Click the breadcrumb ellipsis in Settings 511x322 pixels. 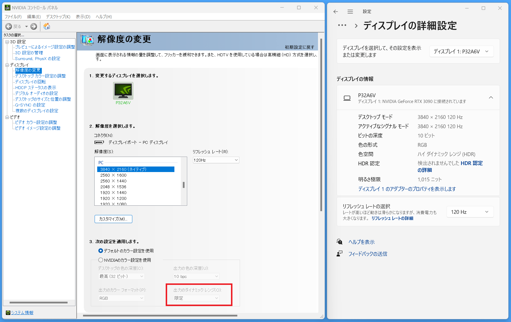(342, 25)
